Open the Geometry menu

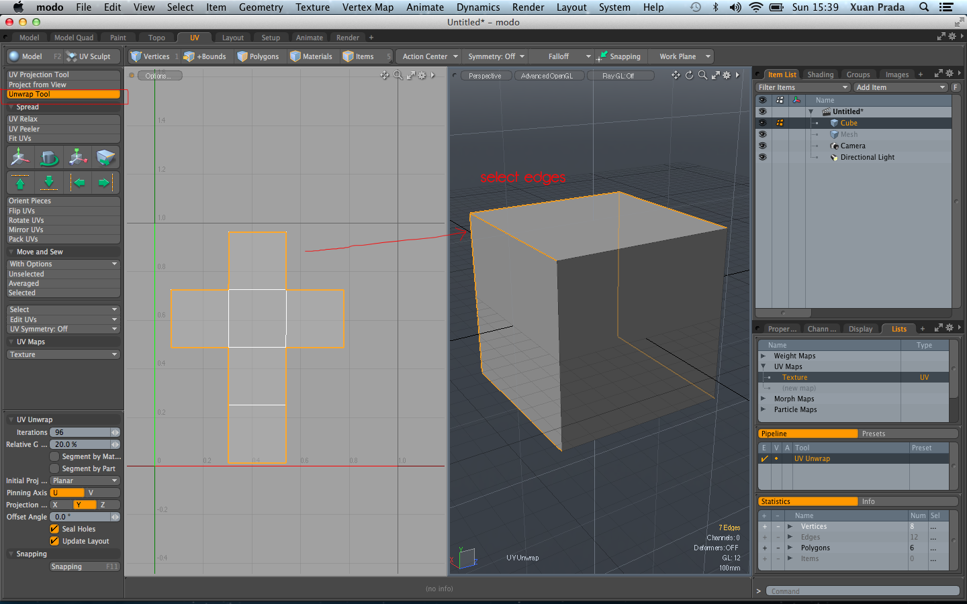tap(261, 7)
